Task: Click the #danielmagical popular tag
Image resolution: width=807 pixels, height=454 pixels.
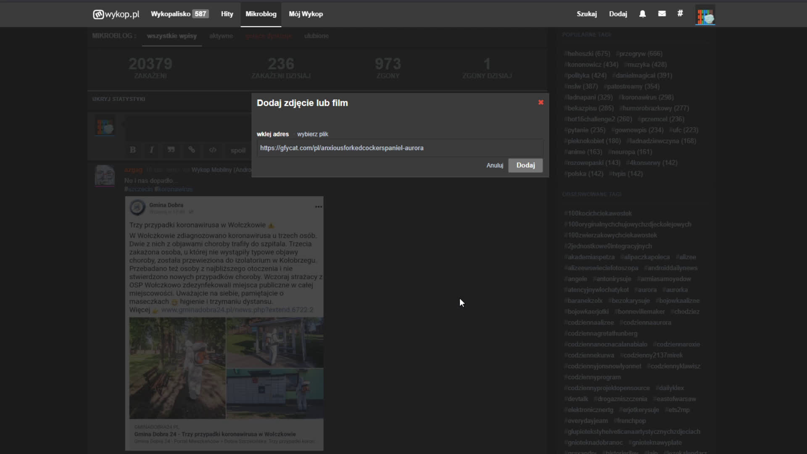Action: pyautogui.click(x=642, y=76)
